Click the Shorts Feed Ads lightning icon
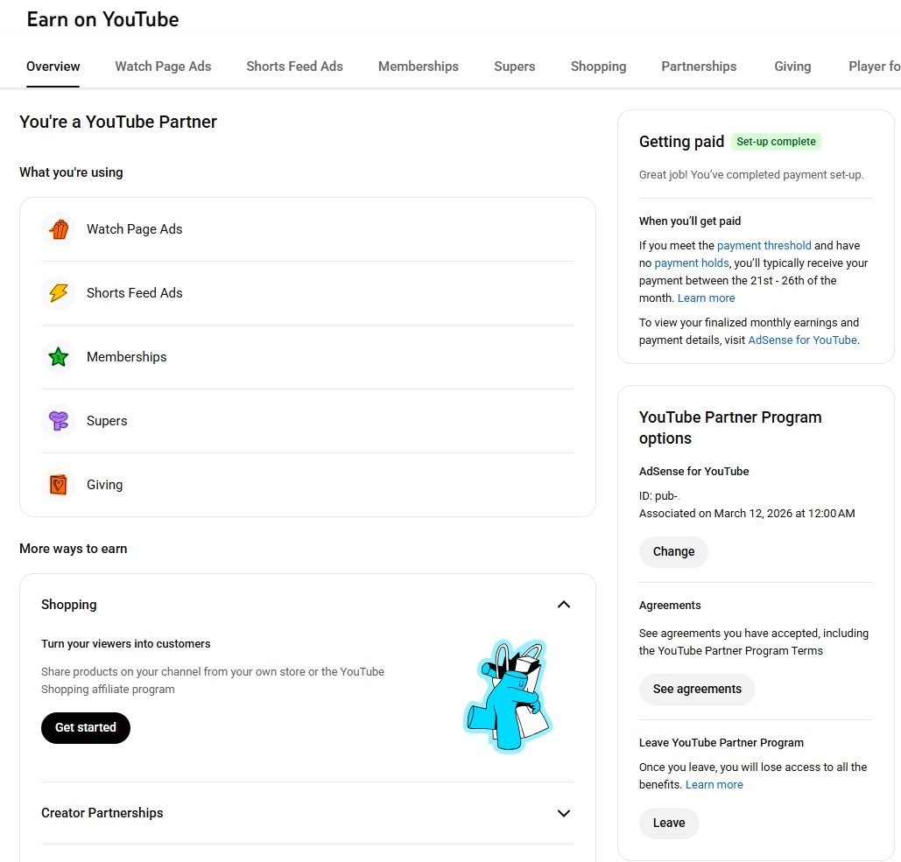Screen dimensions: 901x862 (x=59, y=293)
